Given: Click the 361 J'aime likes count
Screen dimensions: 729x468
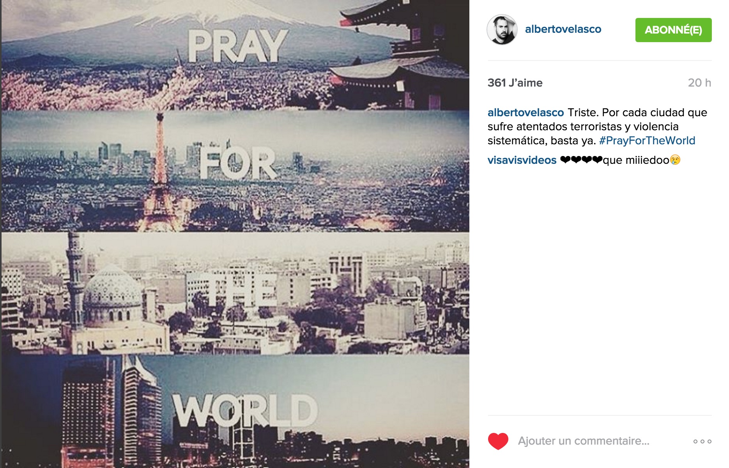Looking at the screenshot, I should click(x=515, y=83).
